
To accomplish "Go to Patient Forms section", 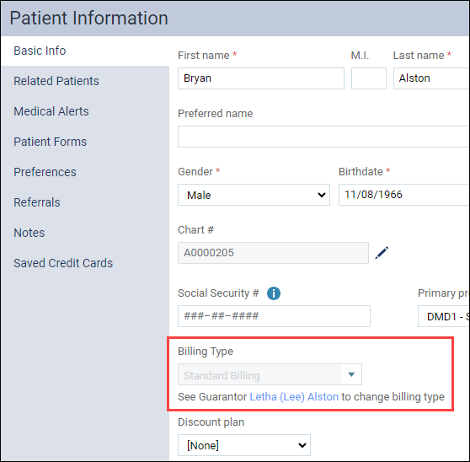I will (x=50, y=142).
